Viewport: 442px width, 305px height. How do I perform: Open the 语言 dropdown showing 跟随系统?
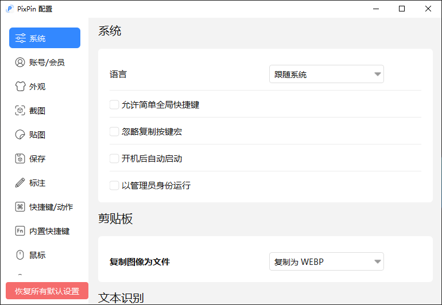326,75
